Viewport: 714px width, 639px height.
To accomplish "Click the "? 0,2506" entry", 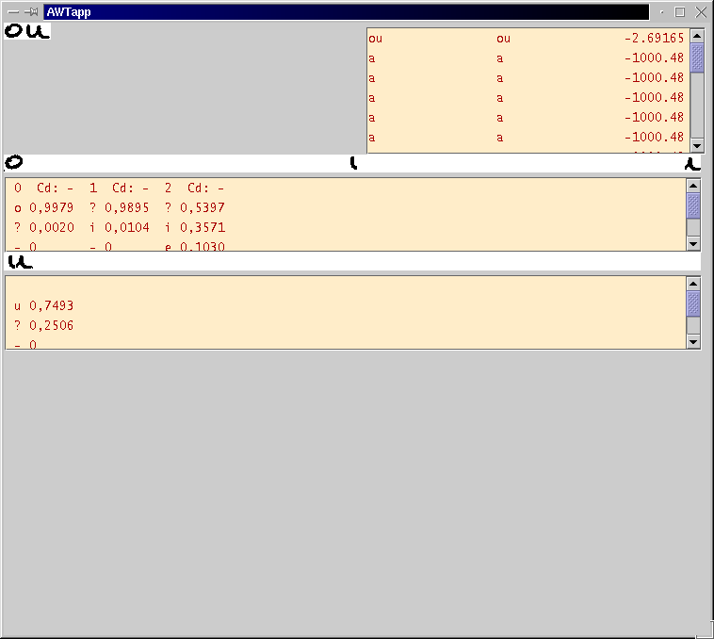I will point(43,325).
